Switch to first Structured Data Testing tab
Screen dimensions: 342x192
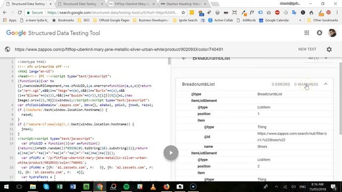(x=28, y=4)
